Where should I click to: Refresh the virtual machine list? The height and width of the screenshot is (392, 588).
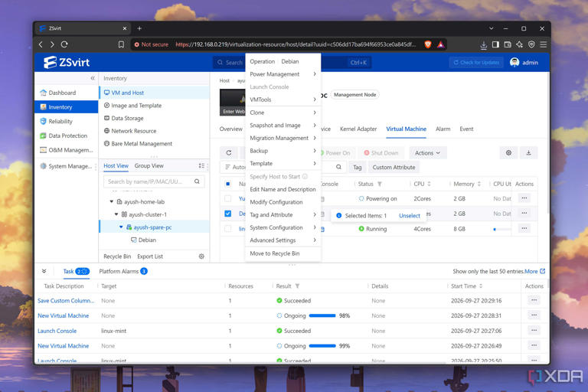click(229, 152)
